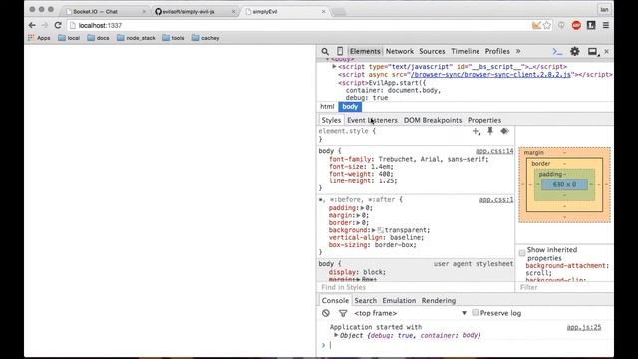Viewport: 638px width, 359px height.
Task: Expand the logged Object in console
Action: (x=336, y=335)
